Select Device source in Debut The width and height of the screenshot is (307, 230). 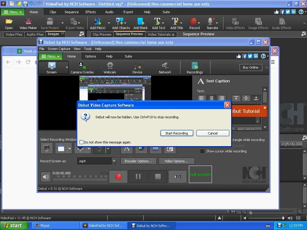point(137,67)
